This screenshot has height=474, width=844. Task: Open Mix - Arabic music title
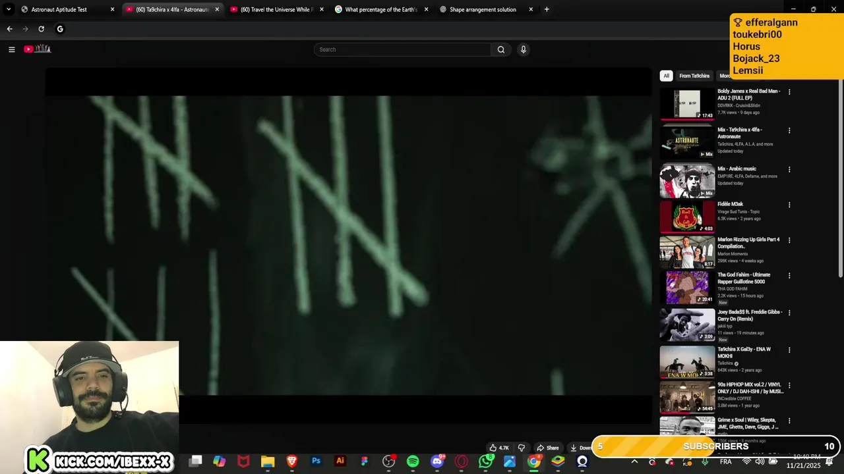point(737,169)
